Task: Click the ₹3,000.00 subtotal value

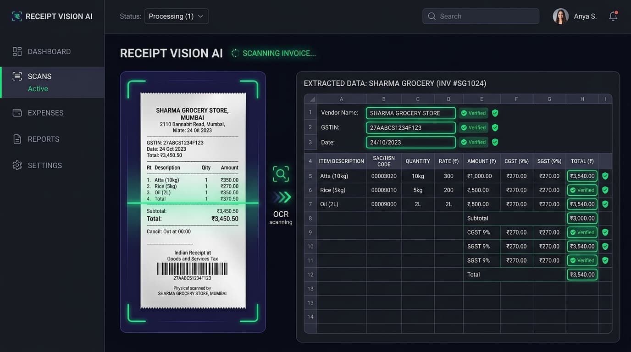Action: [x=582, y=219]
